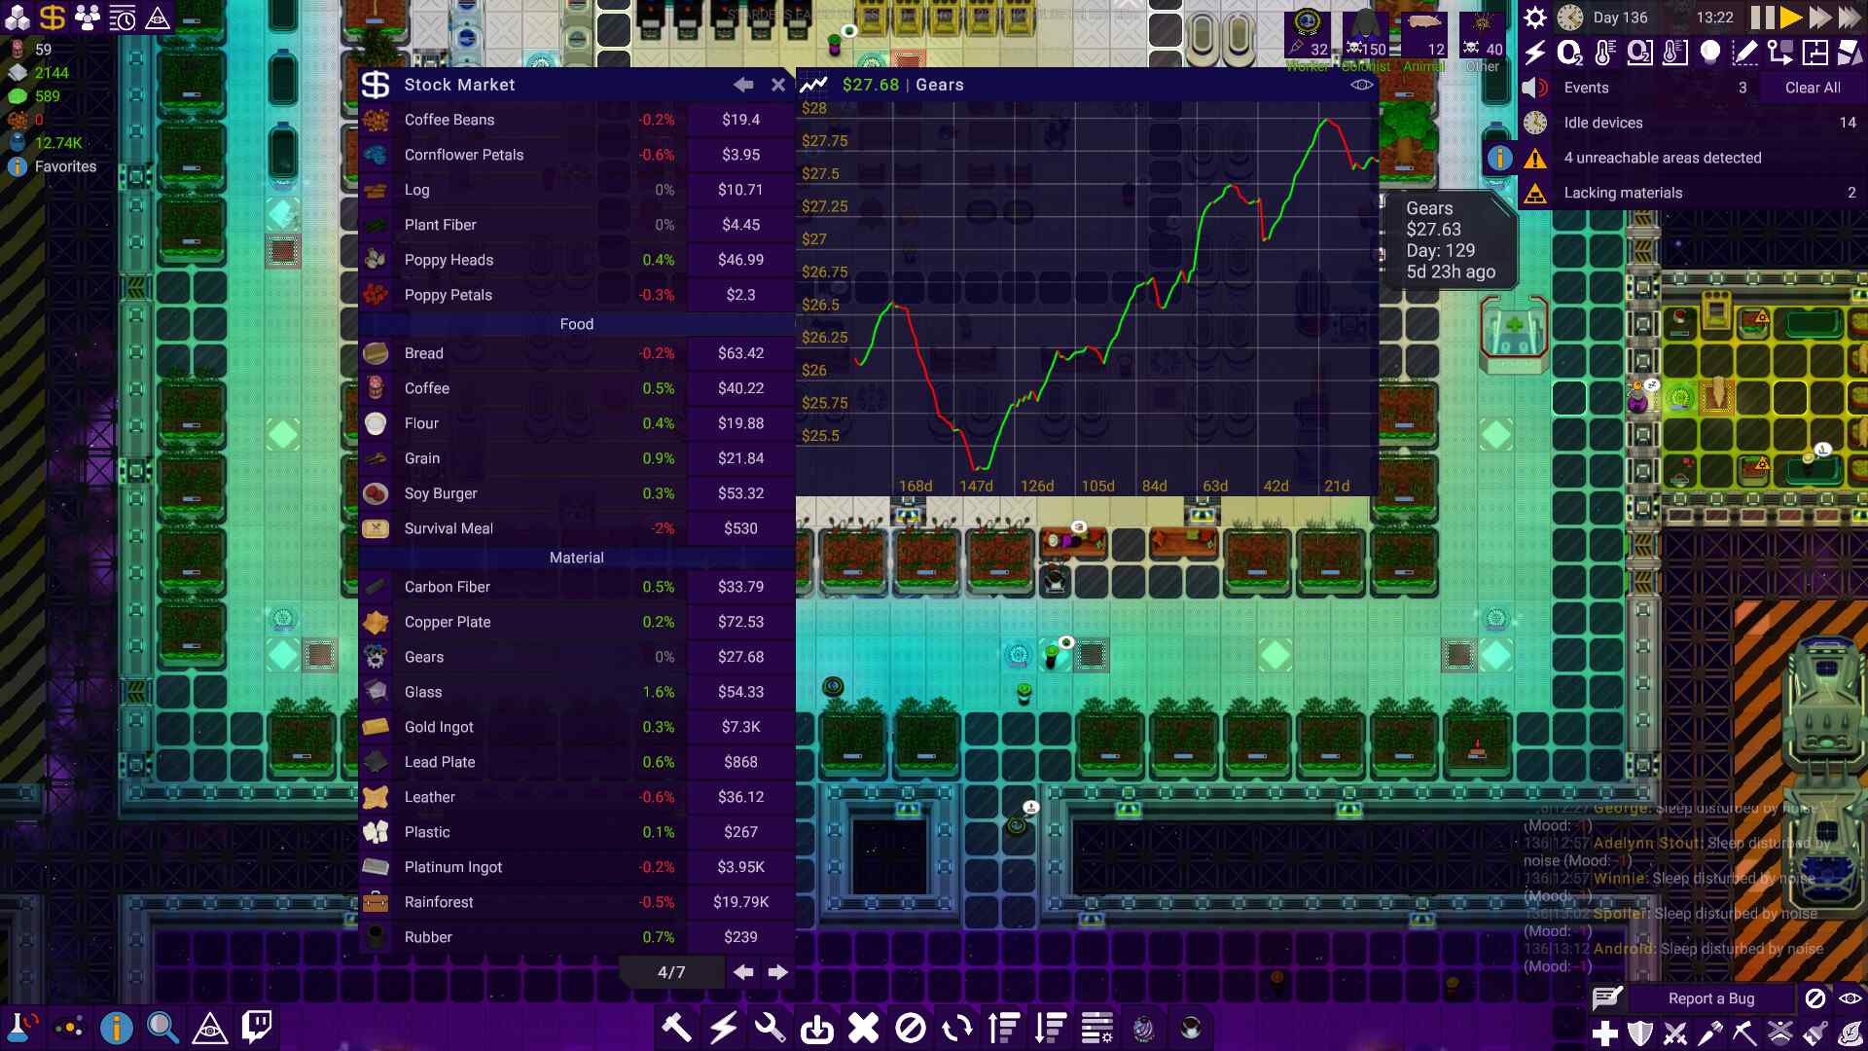Click the magnifying glass search icon
The image size is (1868, 1051).
click(x=162, y=1027)
